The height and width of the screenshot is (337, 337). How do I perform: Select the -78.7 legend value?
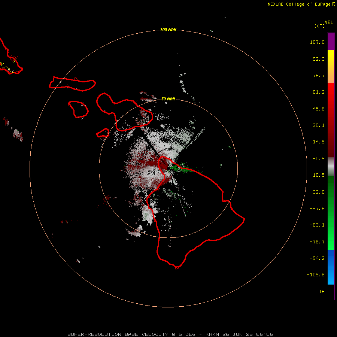coord(317,242)
